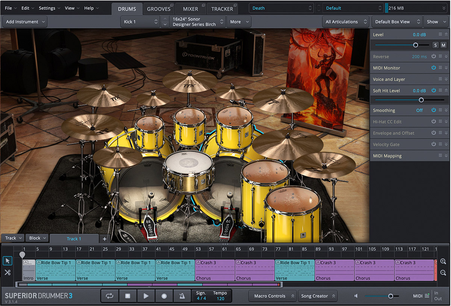This screenshot has width=451, height=306.
Task: Open the Sonor Designer Series Birch selector
Action: [197, 22]
